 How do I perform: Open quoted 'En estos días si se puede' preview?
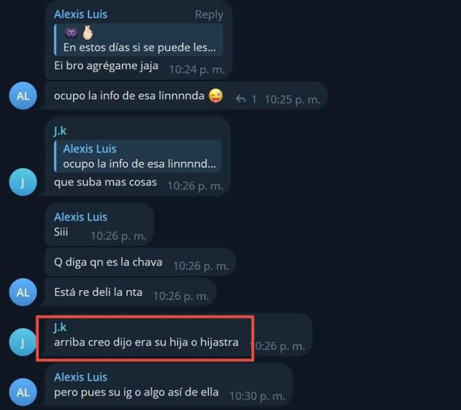point(139,40)
